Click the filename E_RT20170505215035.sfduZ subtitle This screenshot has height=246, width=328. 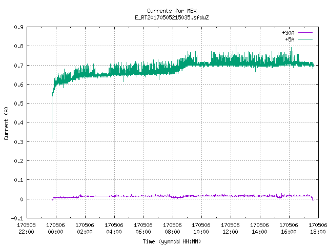point(172,17)
